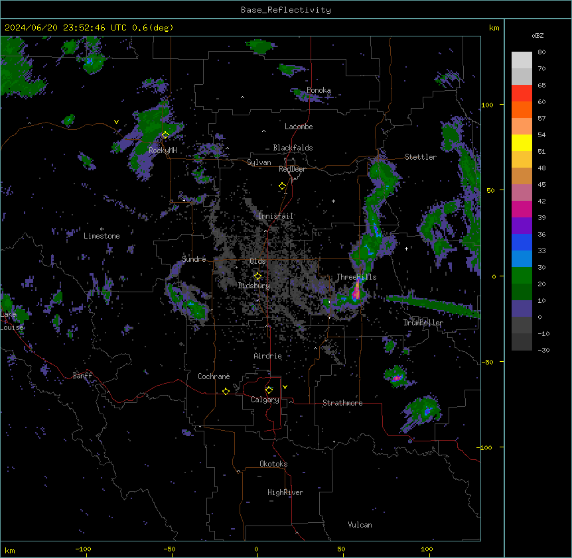Image resolution: width=572 pixels, height=558 pixels.
Task: Click the 0.6(deg) elevation angle text
Action: click(x=153, y=28)
